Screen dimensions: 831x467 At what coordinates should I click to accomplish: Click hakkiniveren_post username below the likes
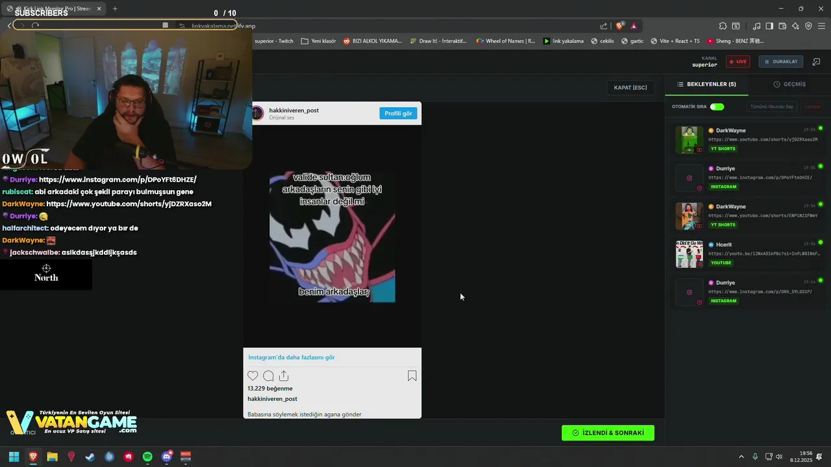272,399
